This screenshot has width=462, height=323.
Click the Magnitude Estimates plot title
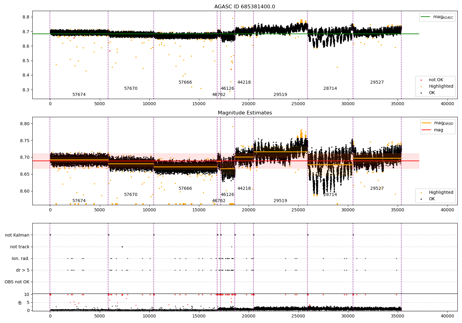click(x=245, y=113)
